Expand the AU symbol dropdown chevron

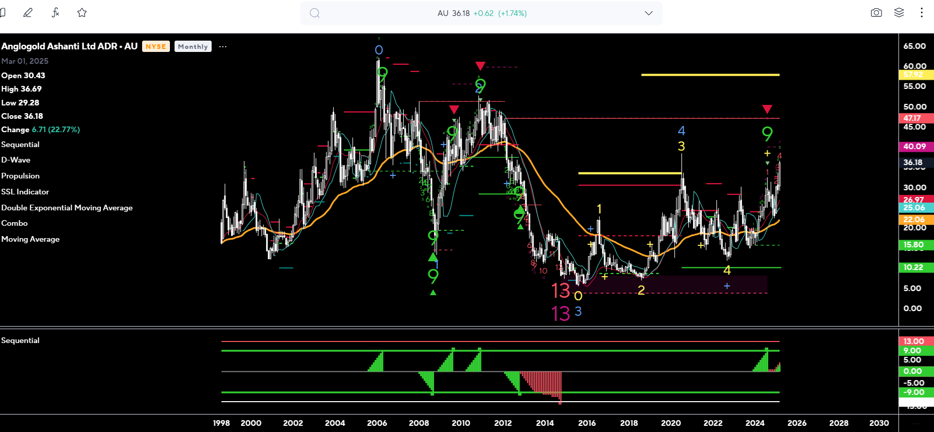(648, 13)
